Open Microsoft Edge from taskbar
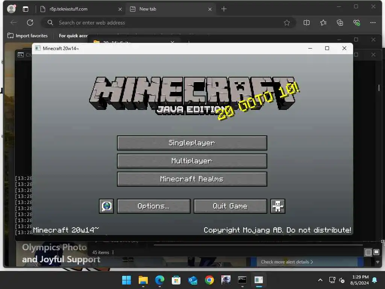 point(159,280)
